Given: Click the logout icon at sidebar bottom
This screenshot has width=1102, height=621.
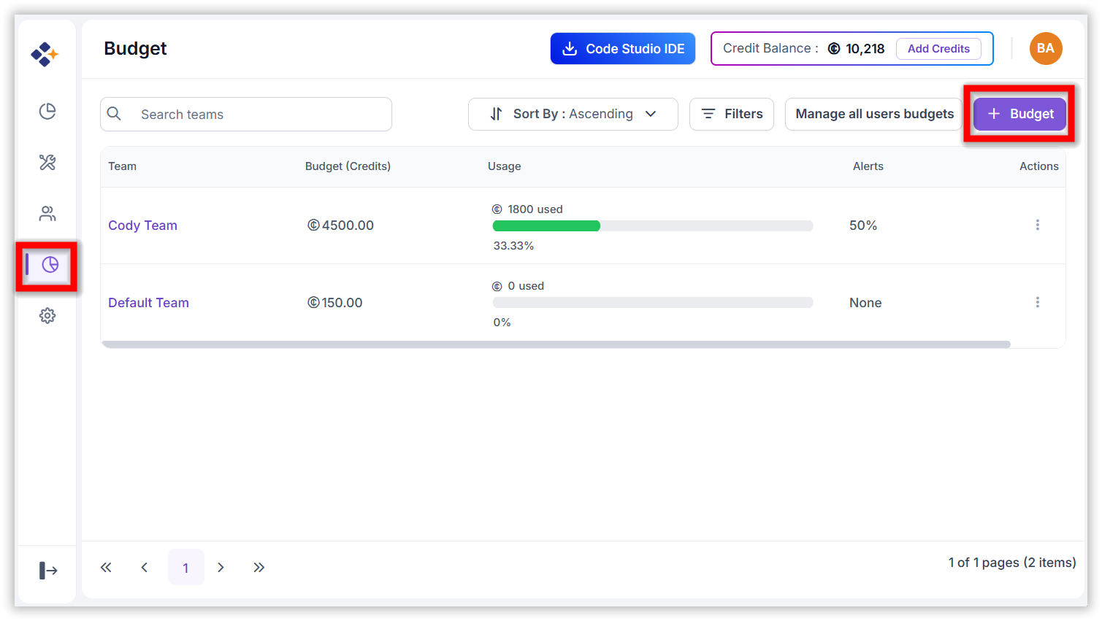Looking at the screenshot, I should pos(48,570).
